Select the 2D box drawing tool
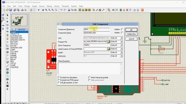The height and width of the screenshot is (104, 186). coord(7,69)
